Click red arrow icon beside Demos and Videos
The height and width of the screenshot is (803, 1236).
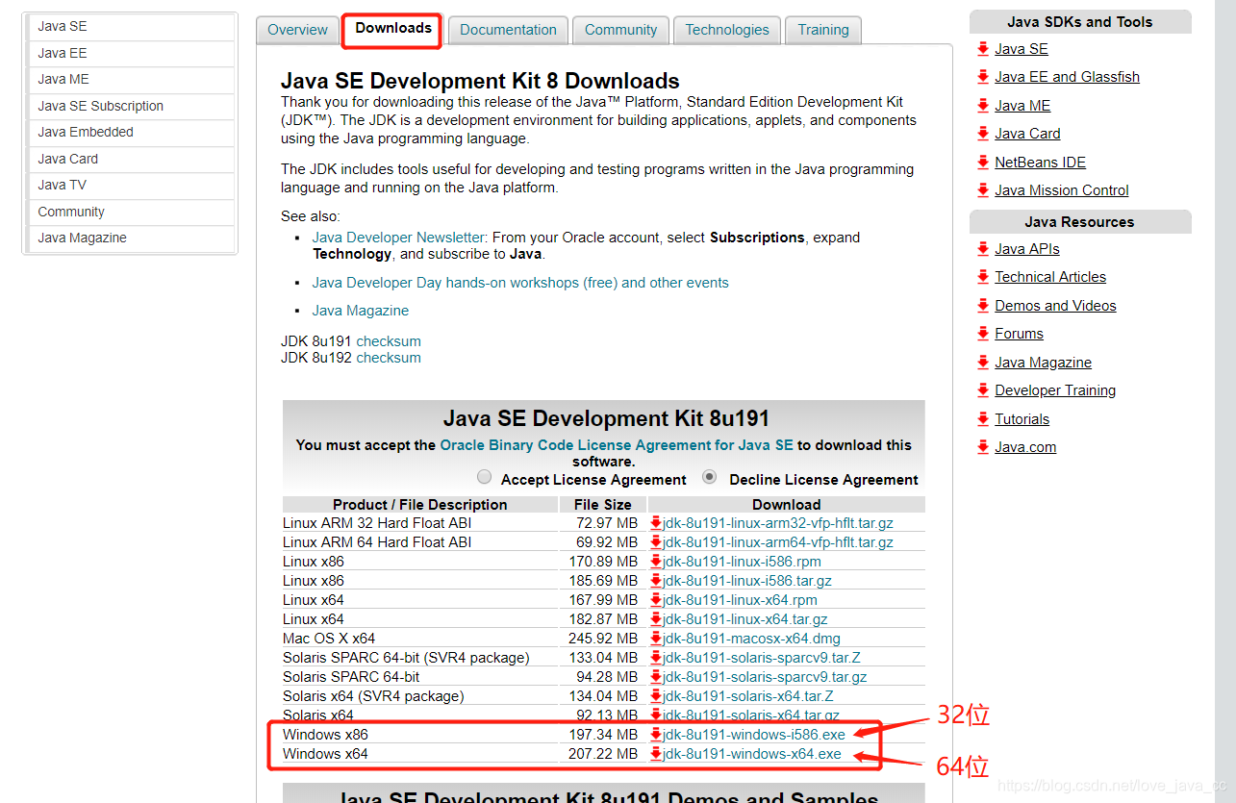point(982,305)
